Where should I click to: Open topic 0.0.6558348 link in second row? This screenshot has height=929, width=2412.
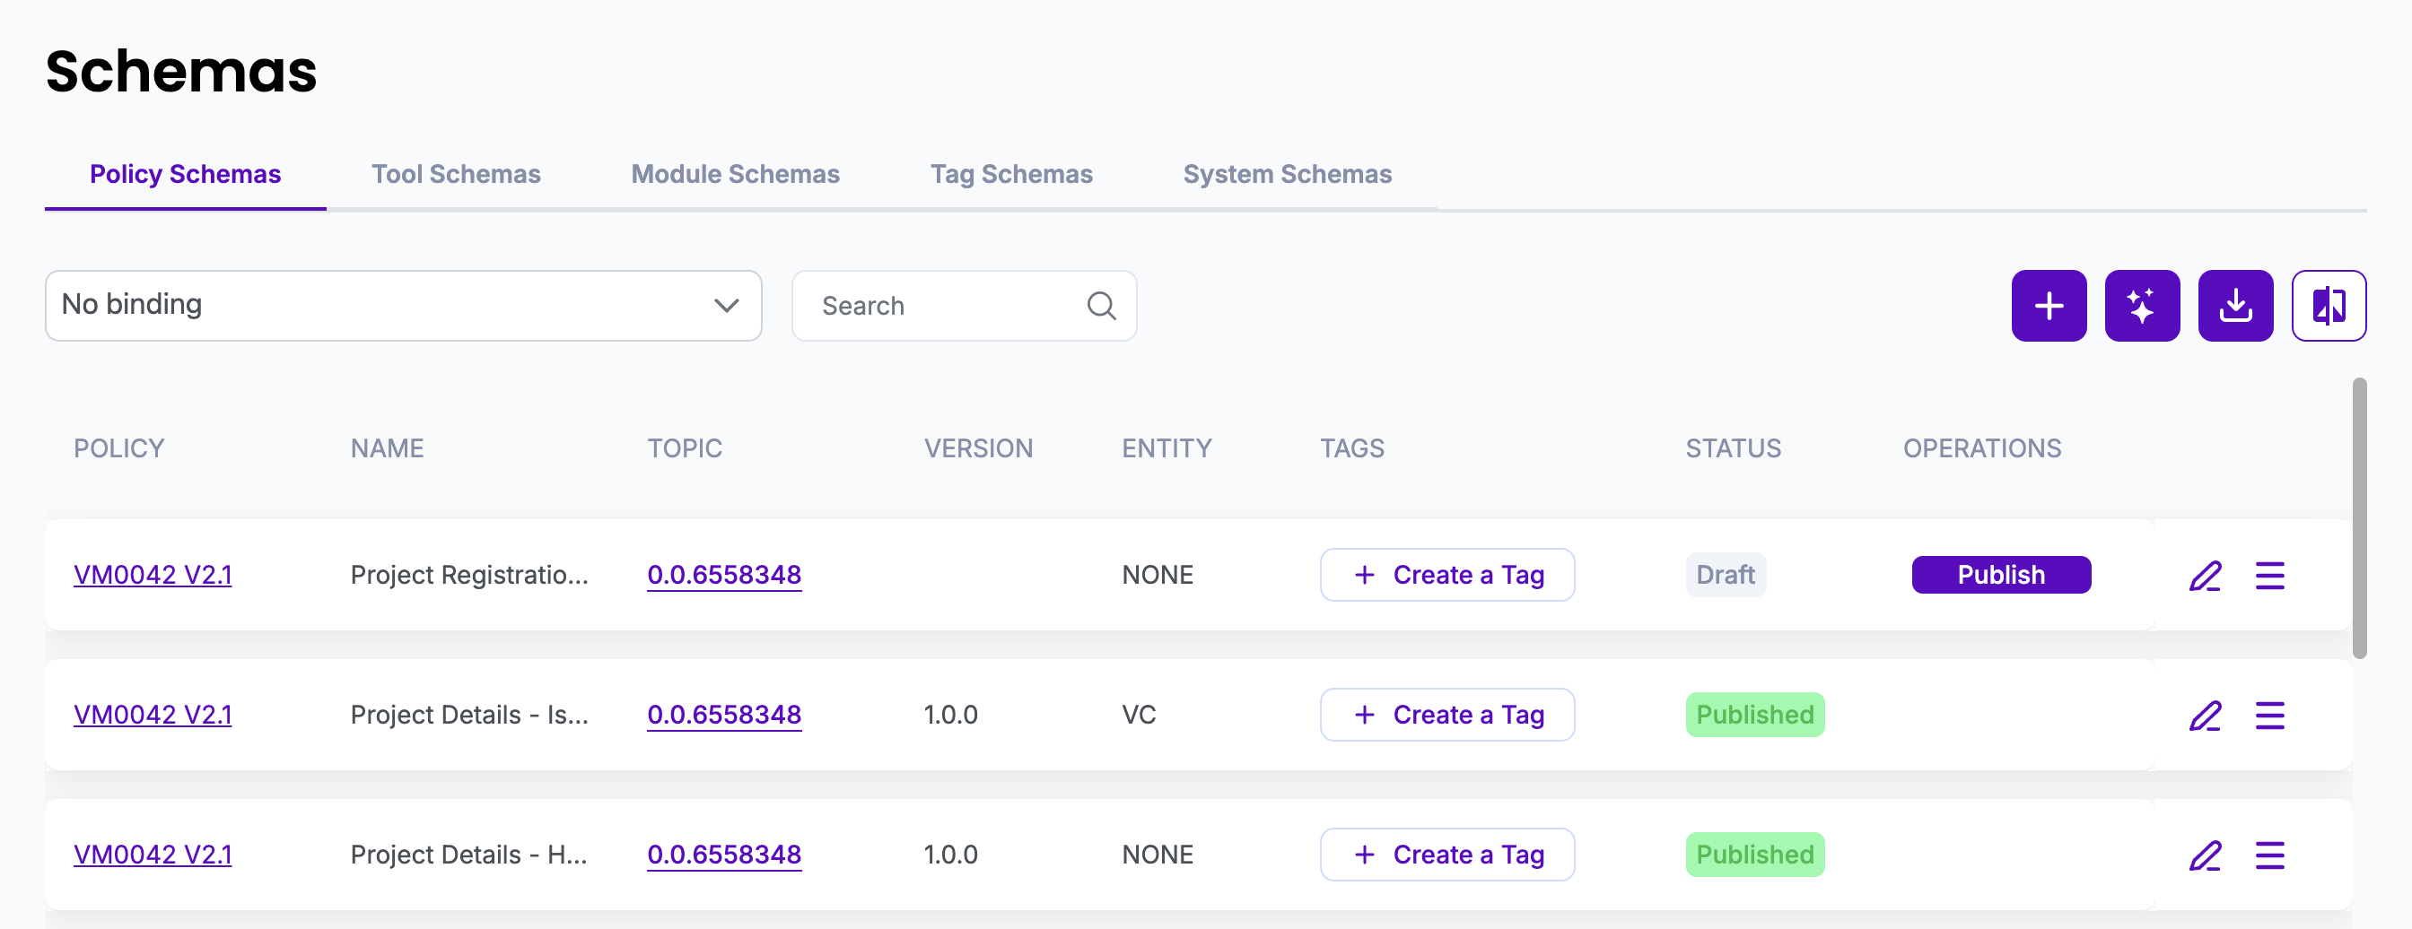coord(724,716)
